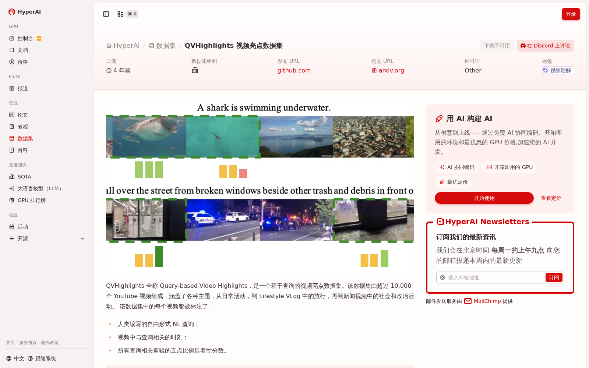Click 在 Discord 上讨论 button
This screenshot has height=368, width=589.
point(545,46)
